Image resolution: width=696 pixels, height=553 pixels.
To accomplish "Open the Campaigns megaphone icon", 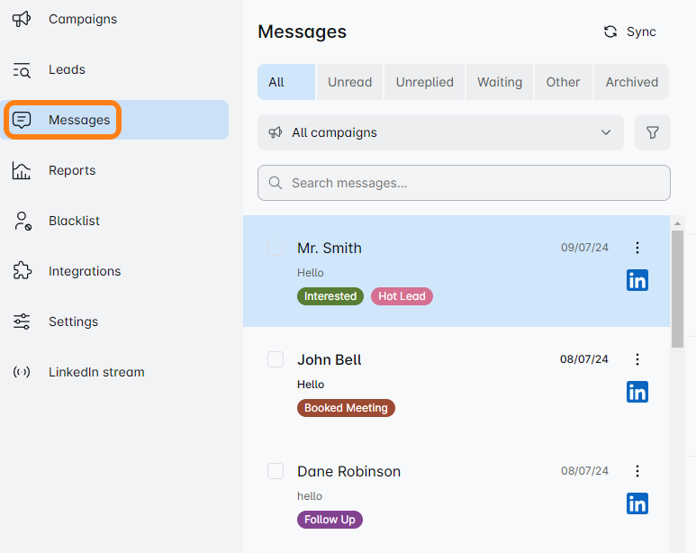I will (22, 19).
